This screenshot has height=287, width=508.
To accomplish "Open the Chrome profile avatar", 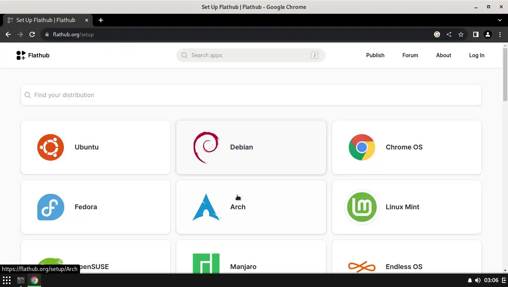I will (487, 34).
